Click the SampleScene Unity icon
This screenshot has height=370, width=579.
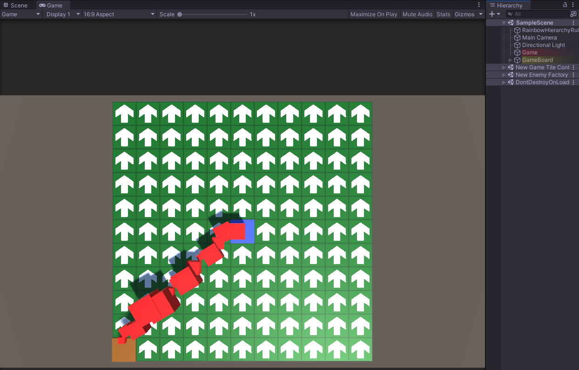[x=511, y=23]
